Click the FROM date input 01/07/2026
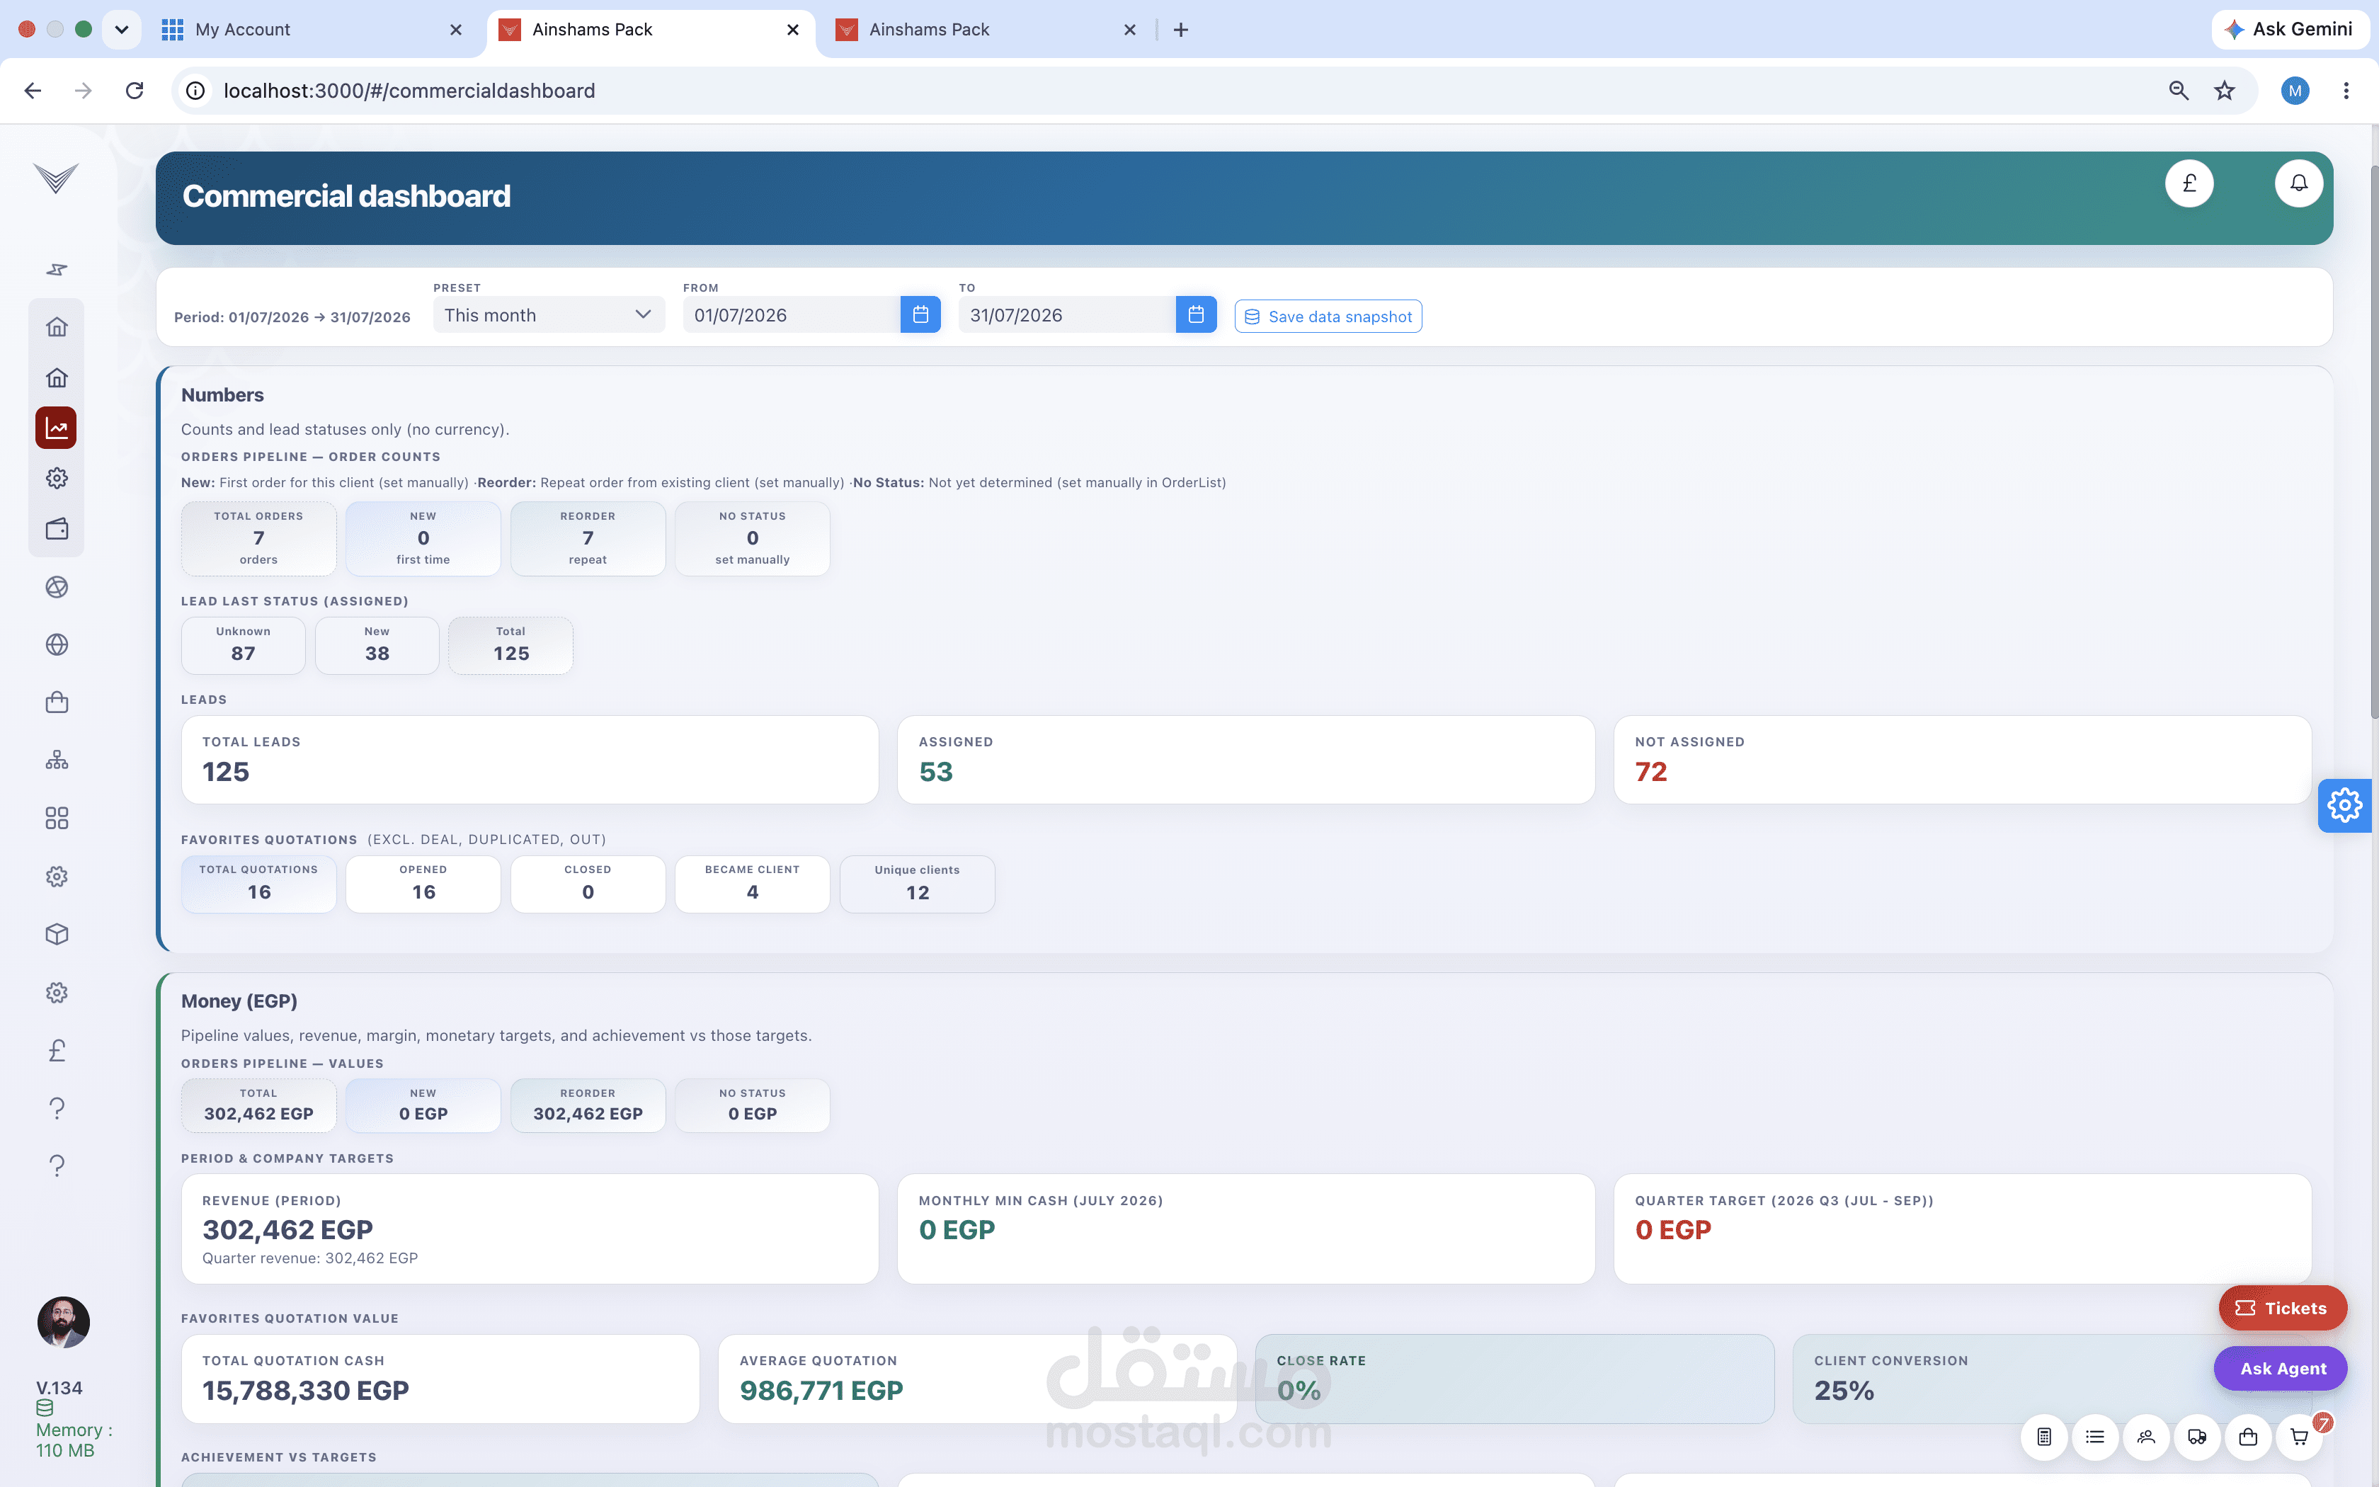 (792, 314)
